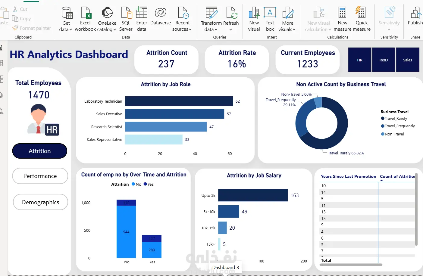
Task: Click the Copy icon
Action: [x=15, y=19]
